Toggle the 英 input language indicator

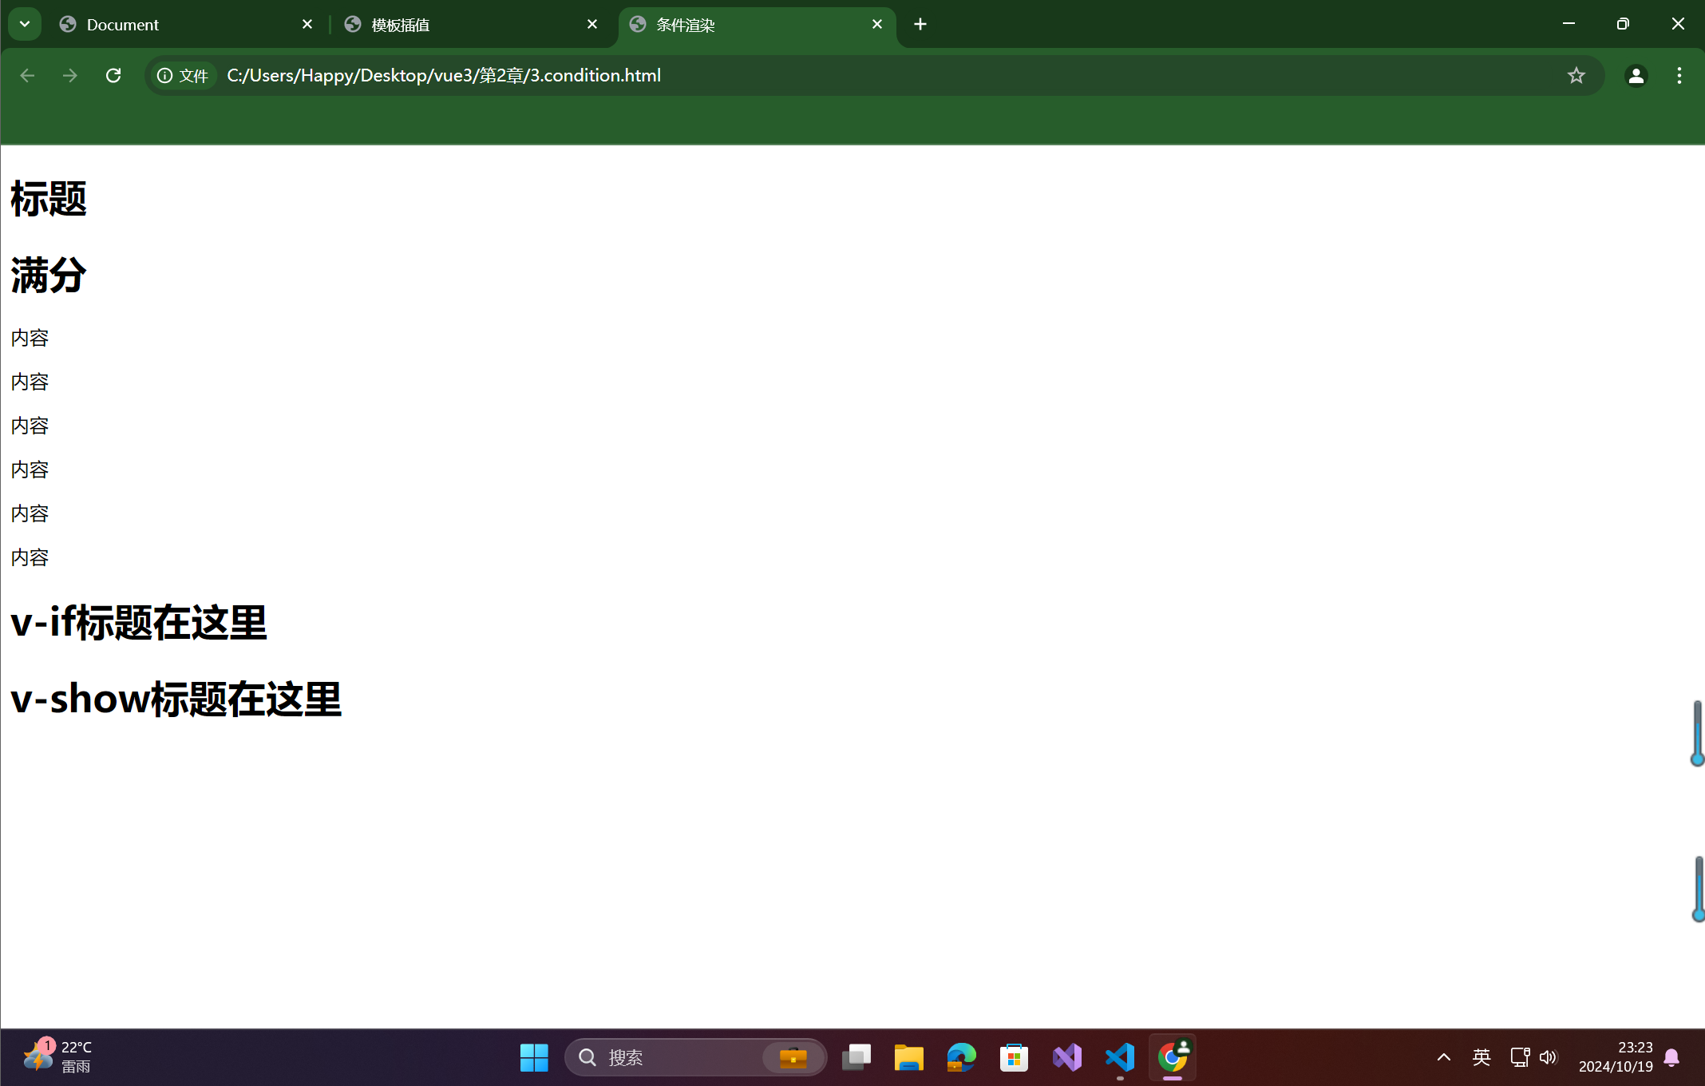(1481, 1056)
